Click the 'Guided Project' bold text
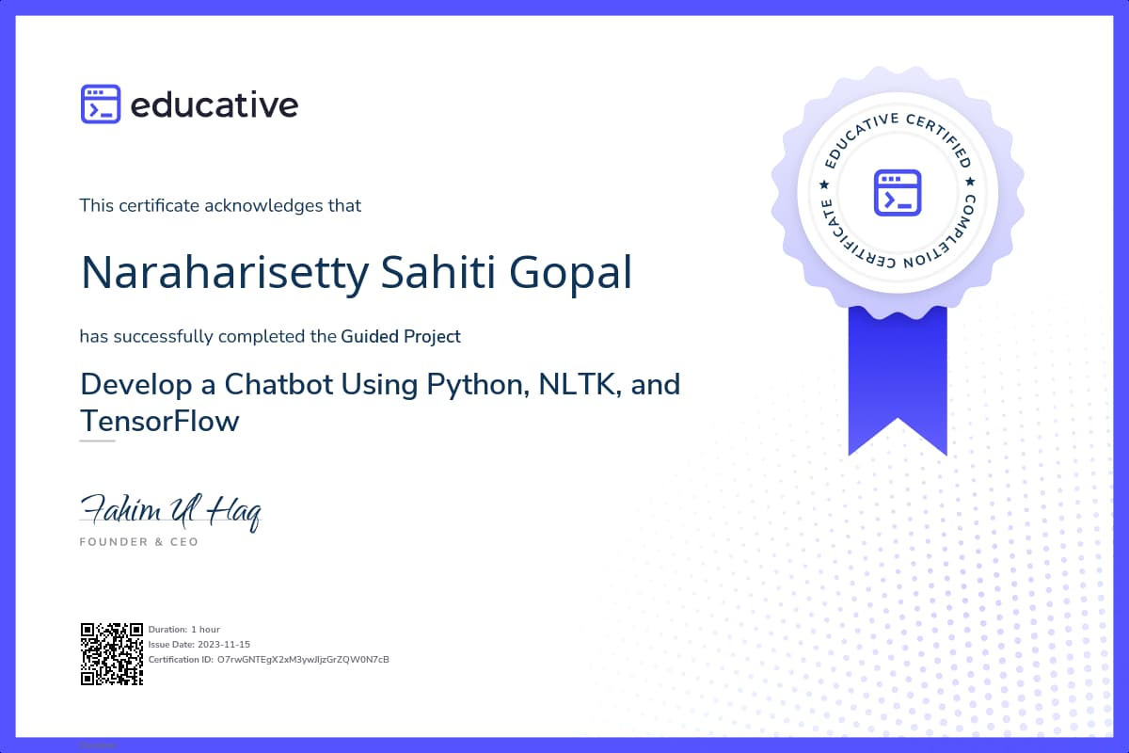1129x753 pixels. pos(401,335)
